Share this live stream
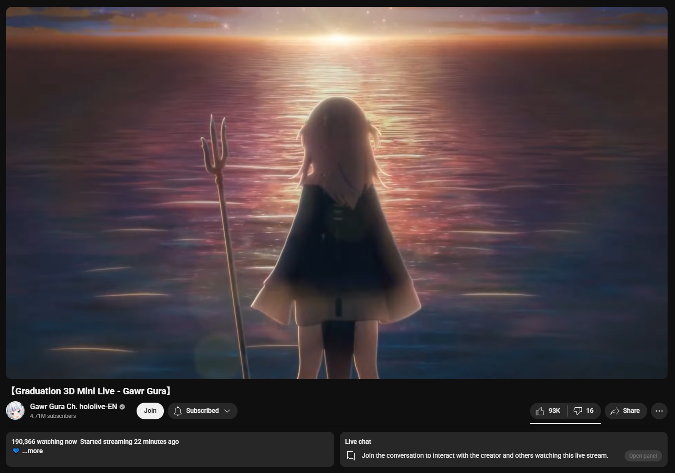This screenshot has height=473, width=675. point(625,411)
